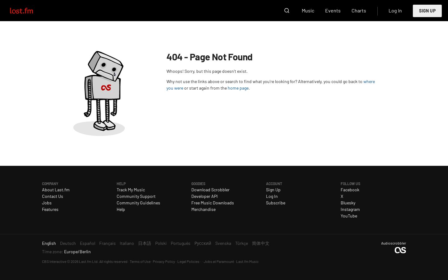Open the Music menu
This screenshot has height=280, width=448.
tap(308, 11)
